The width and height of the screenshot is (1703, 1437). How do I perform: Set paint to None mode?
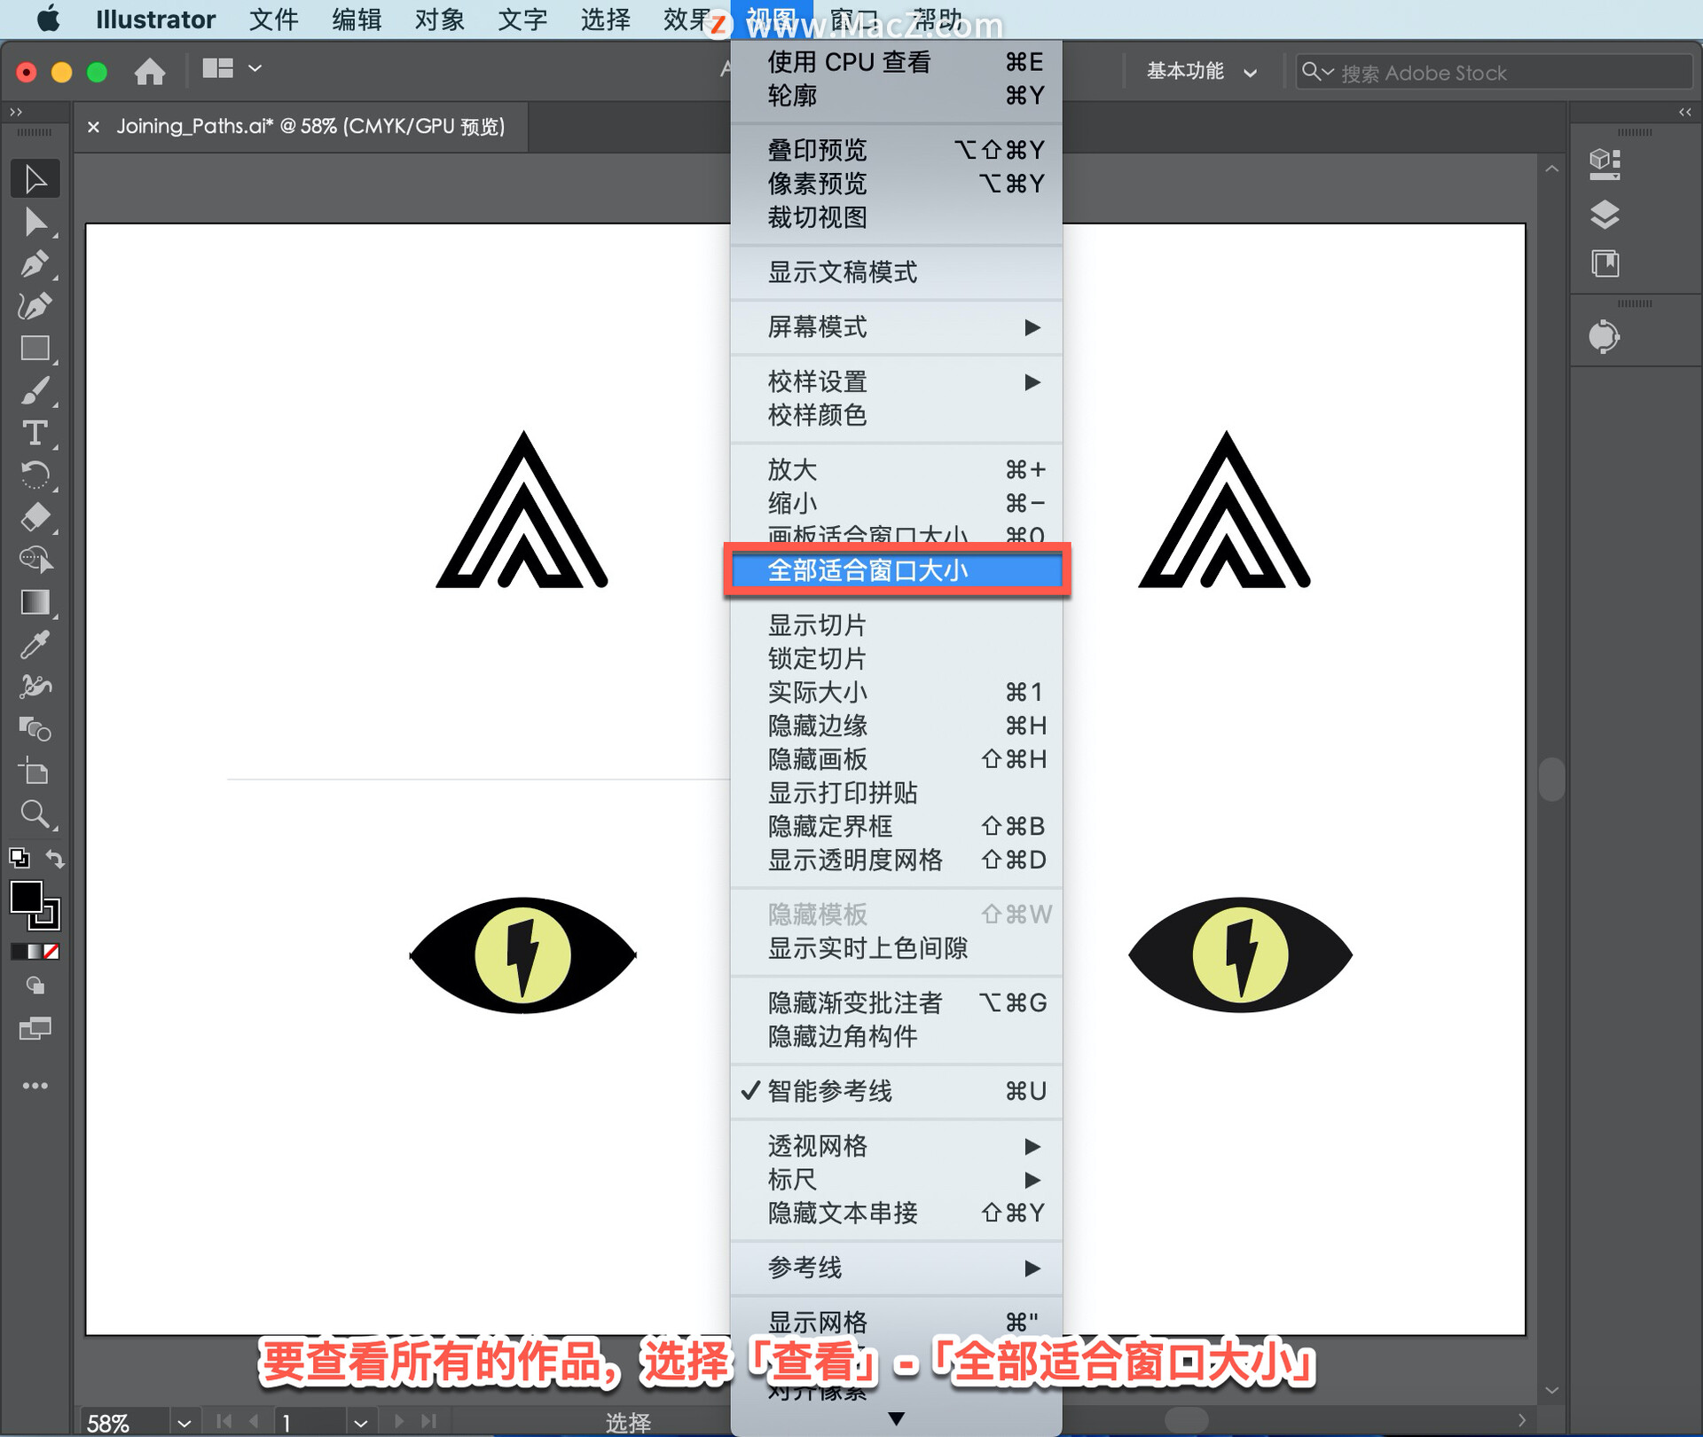tap(52, 952)
